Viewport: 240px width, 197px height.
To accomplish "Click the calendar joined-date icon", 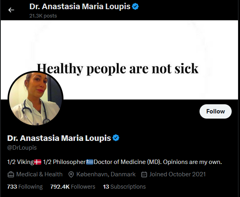I will [144, 174].
